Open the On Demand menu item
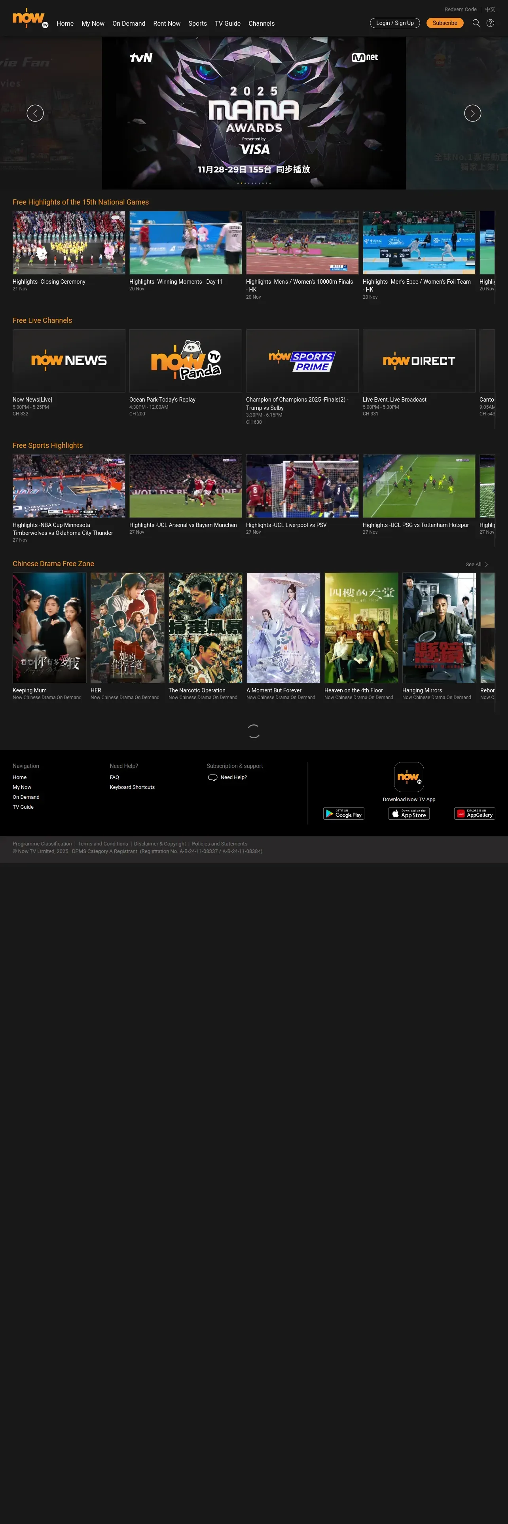This screenshot has width=508, height=1524. (129, 24)
